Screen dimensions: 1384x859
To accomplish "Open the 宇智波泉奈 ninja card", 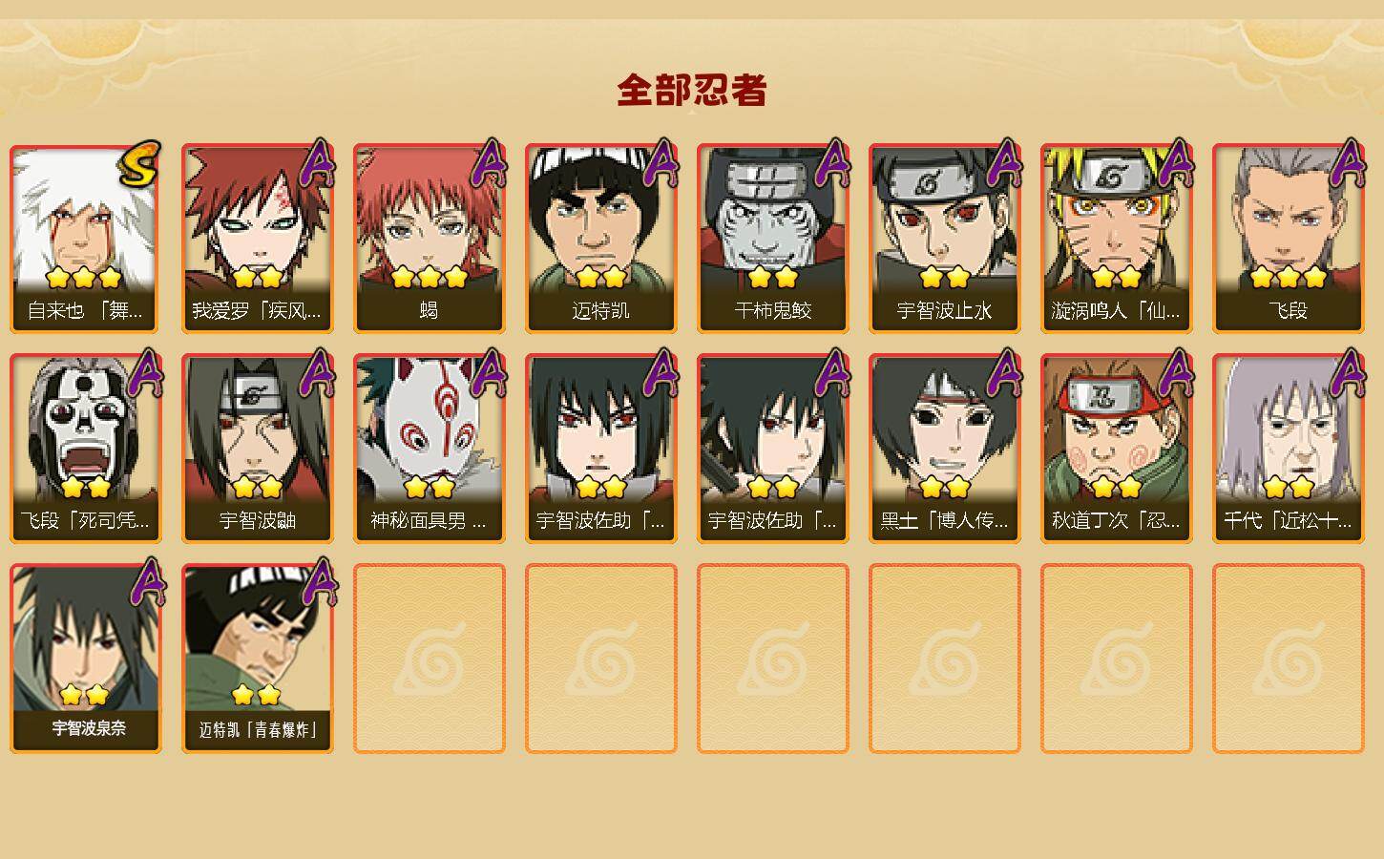I will (85, 659).
